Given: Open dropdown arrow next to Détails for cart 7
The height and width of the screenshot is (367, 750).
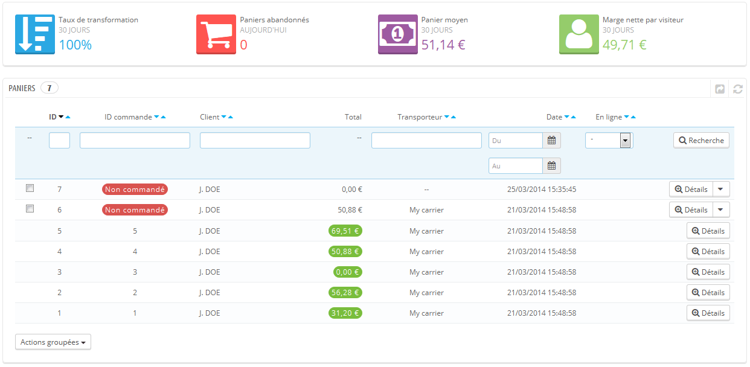Looking at the screenshot, I should click(721, 190).
